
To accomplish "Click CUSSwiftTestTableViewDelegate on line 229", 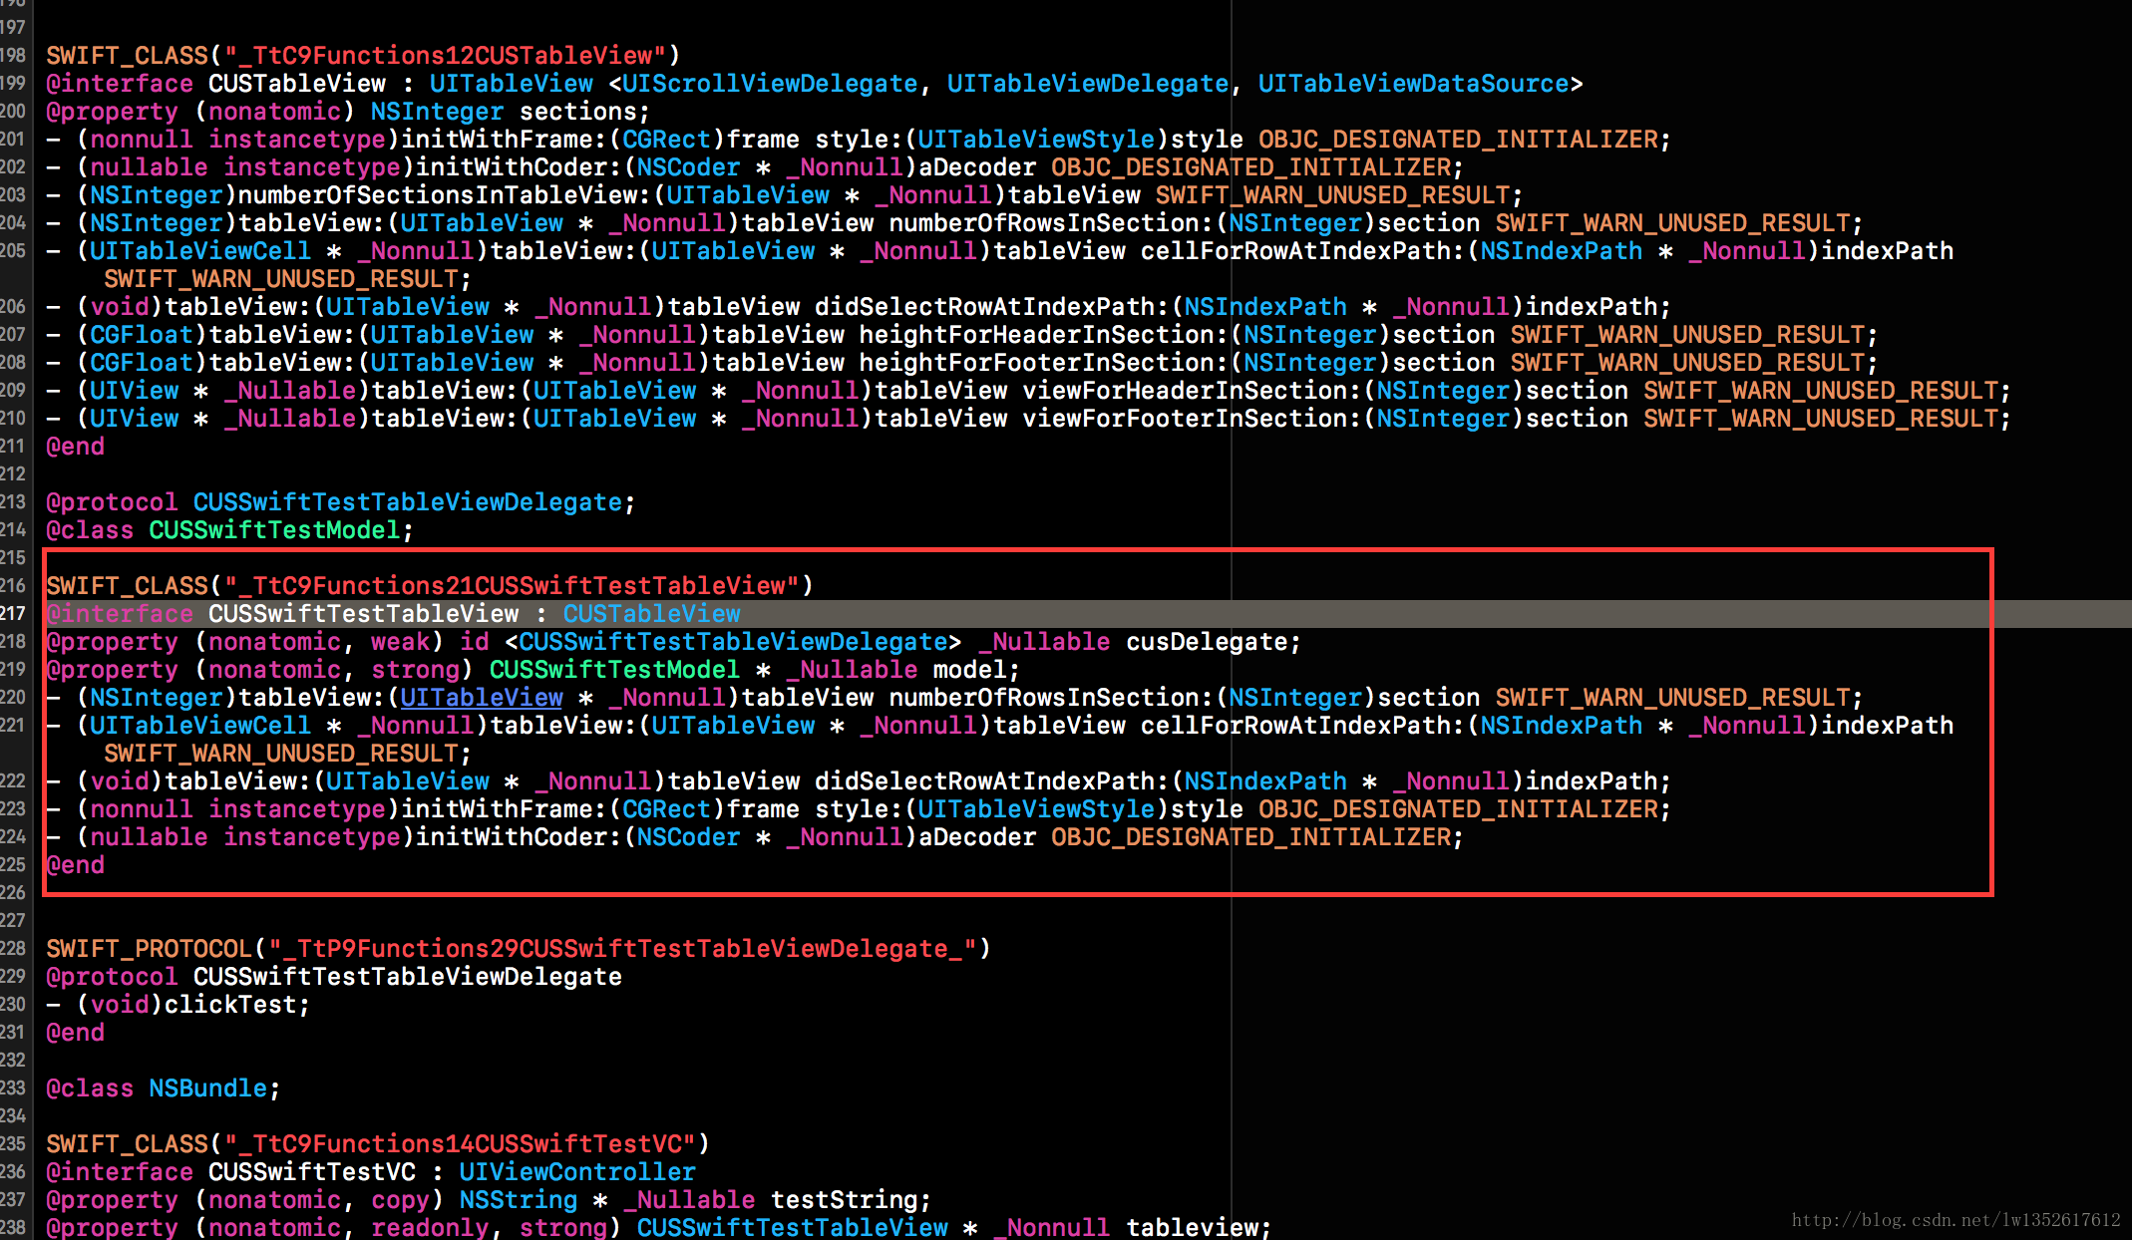I will (408, 977).
